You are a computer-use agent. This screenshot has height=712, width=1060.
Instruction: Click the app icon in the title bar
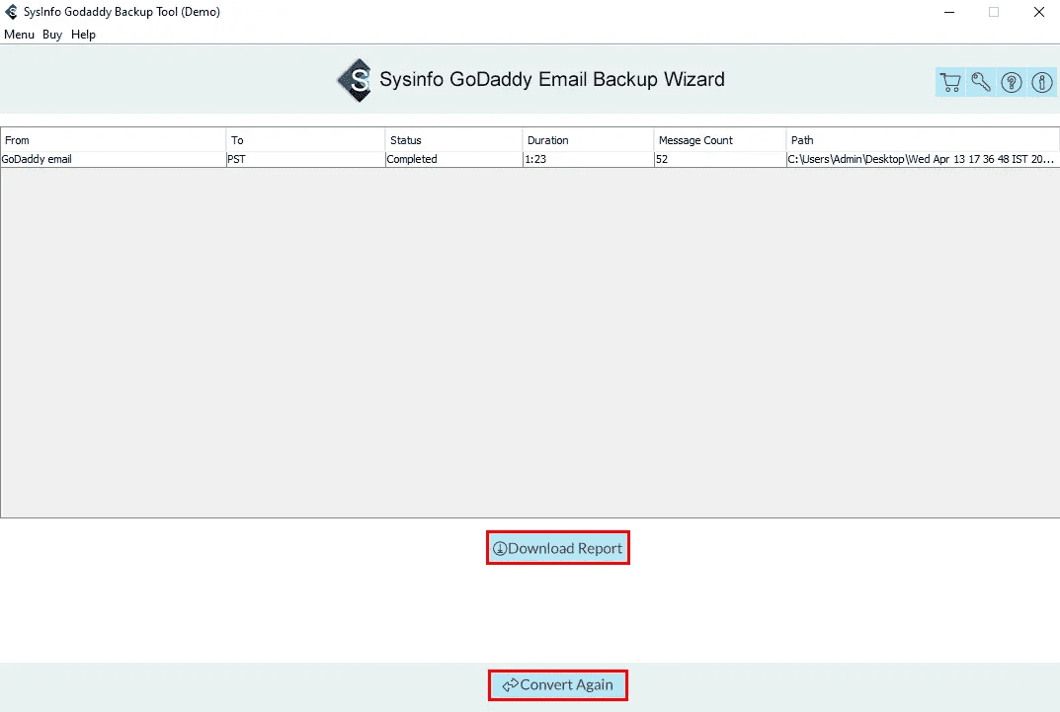(x=11, y=12)
